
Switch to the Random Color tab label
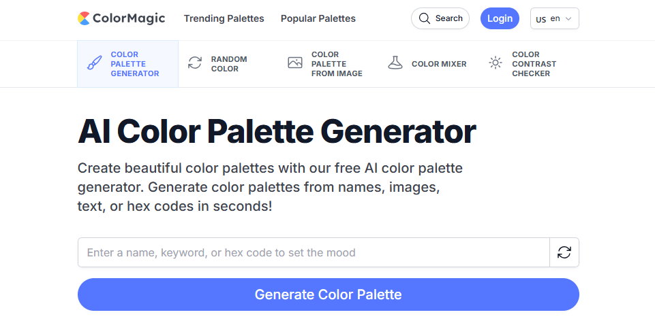[229, 64]
